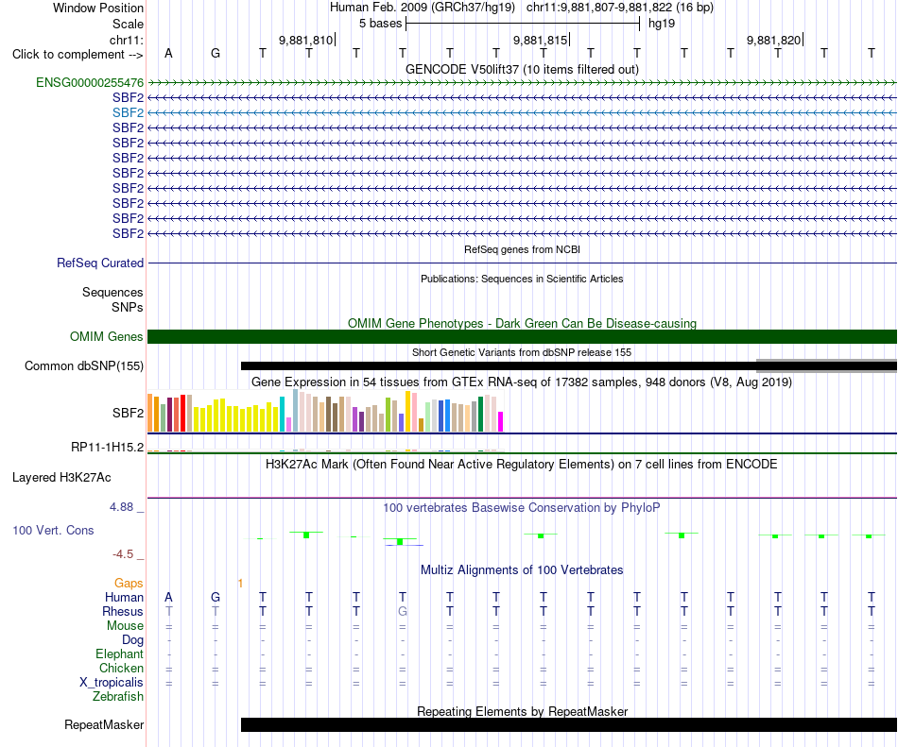Click the cyan bar in SBF2 GTEx chart

[x=282, y=414]
